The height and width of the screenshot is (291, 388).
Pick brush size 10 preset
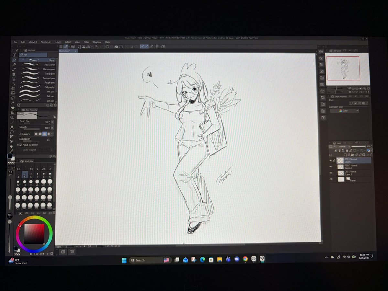point(50,175)
